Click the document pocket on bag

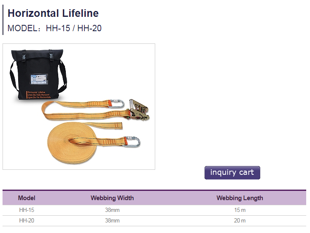coord(39,79)
